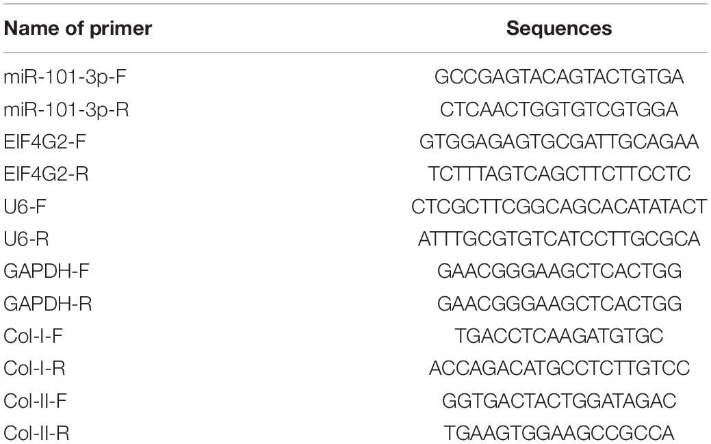Click the GAPDH-R row label
The image size is (711, 444).
coord(48,303)
